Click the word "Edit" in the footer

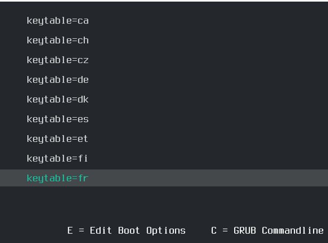click(x=100, y=231)
